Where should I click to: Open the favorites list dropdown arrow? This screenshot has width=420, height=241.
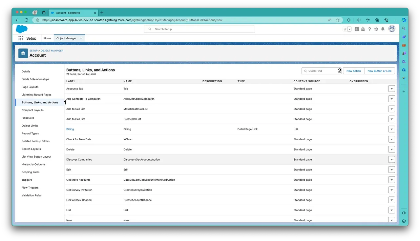(x=349, y=29)
